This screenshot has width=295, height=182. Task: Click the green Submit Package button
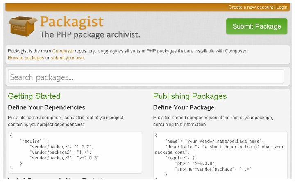tap(256, 26)
